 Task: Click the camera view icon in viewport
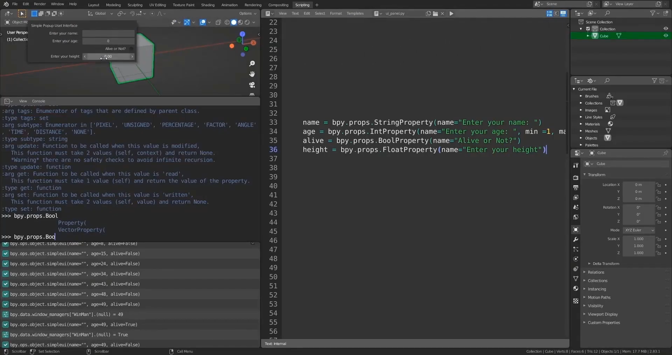click(x=252, y=85)
